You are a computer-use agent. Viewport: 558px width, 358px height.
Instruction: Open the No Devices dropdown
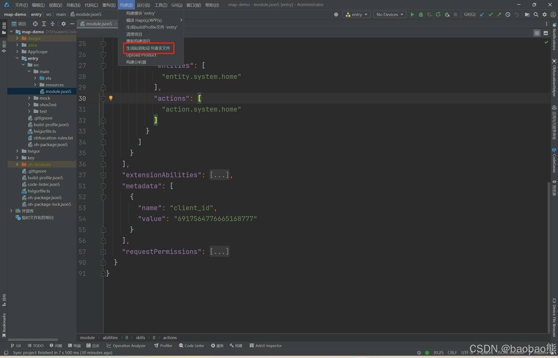[x=390, y=14]
